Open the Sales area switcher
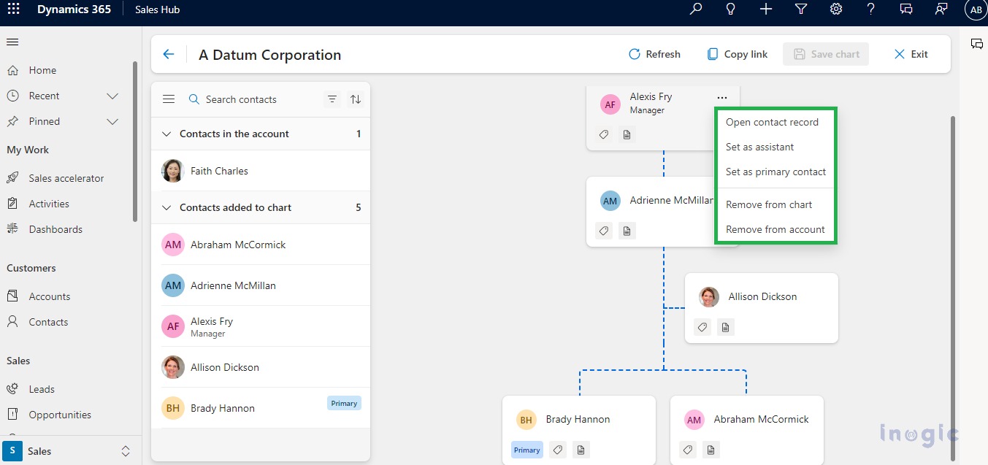 [70, 450]
